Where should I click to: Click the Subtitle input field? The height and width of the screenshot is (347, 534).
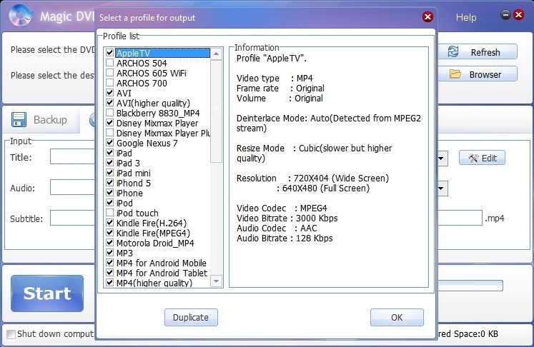(72, 218)
